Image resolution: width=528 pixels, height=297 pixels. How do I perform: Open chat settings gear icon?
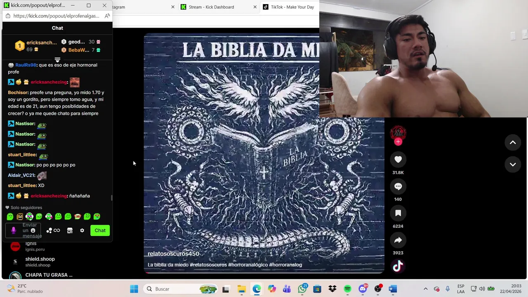click(x=82, y=231)
